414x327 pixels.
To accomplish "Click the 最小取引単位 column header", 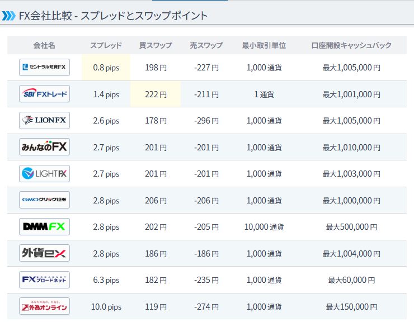I will pos(264,45).
